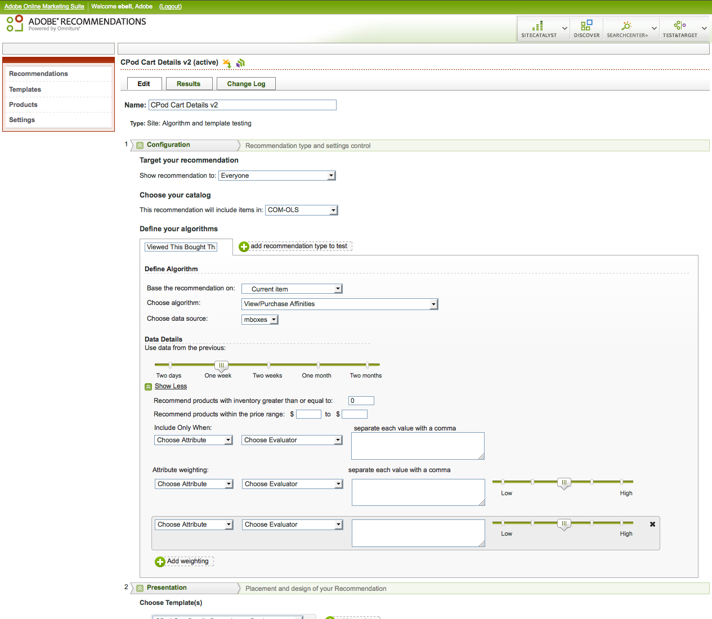Click the Include Only When values text area
This screenshot has height=619, width=712.
click(418, 446)
